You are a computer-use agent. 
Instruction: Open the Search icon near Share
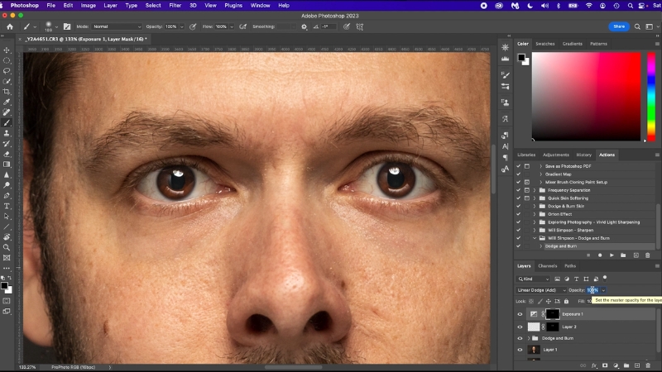tap(637, 26)
